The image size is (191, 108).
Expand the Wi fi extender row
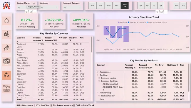[99, 96]
